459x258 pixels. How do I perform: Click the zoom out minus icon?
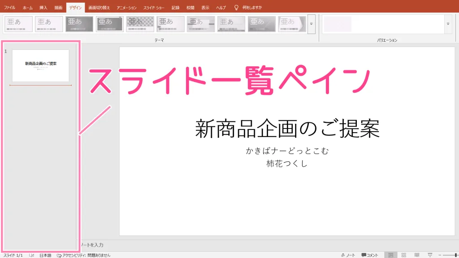coord(440,255)
